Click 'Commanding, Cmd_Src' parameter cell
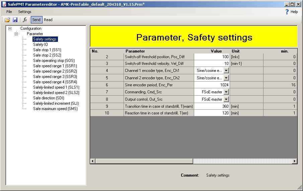 159,92
